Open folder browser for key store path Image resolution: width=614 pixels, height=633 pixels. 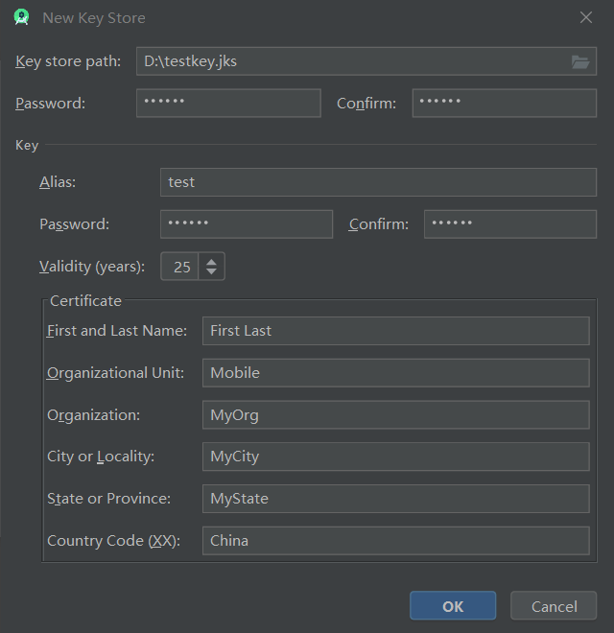[580, 61]
